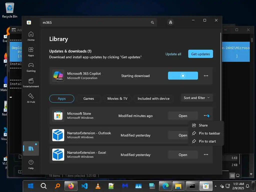Open Entertainment section in sidebar
Viewport: 256px width, 192px height.
pyautogui.click(x=31, y=83)
